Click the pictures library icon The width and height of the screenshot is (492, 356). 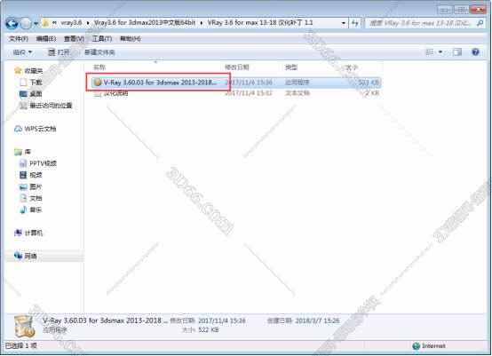tap(23, 186)
